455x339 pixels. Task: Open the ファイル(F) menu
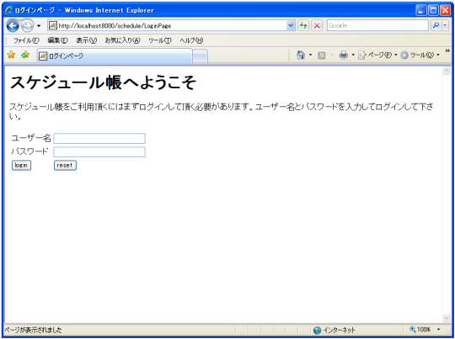pos(26,40)
